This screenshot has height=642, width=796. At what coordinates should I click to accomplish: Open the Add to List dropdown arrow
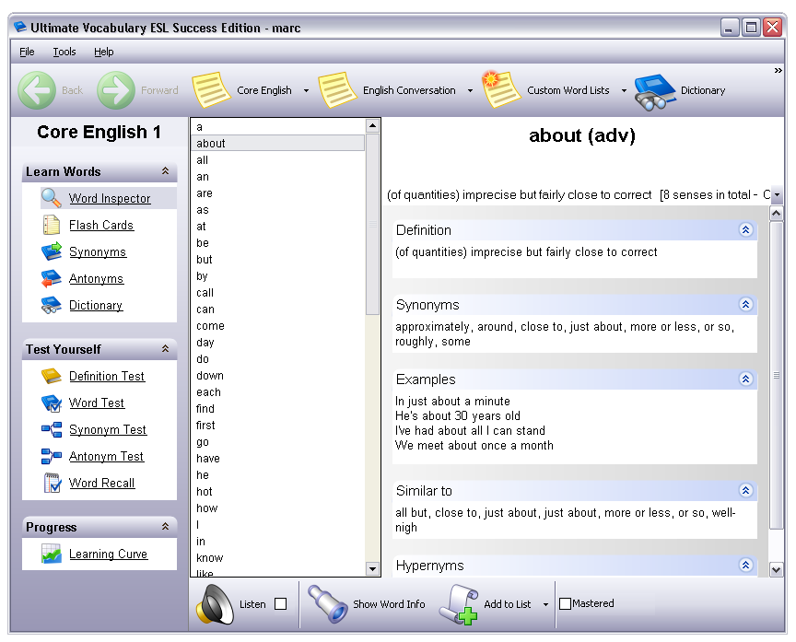[x=545, y=604]
